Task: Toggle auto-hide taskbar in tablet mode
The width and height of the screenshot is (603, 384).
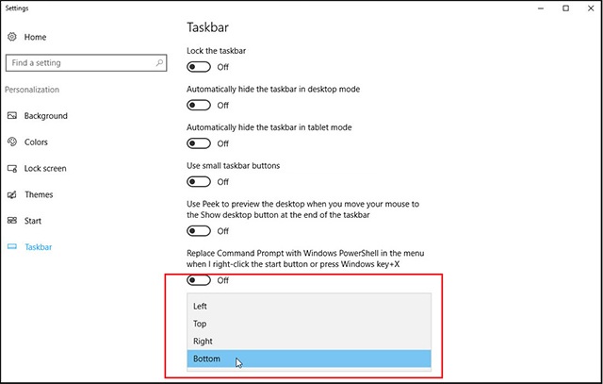Action: (199, 143)
